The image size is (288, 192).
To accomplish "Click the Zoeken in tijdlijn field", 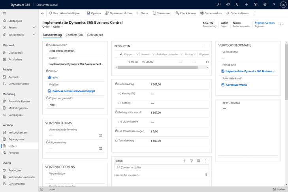I will [x=162, y=168].
